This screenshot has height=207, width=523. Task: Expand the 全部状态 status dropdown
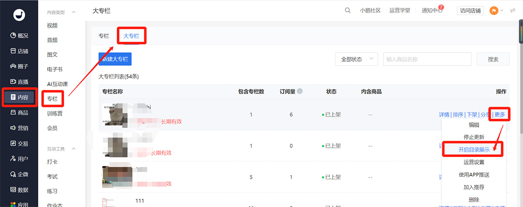[357, 59]
